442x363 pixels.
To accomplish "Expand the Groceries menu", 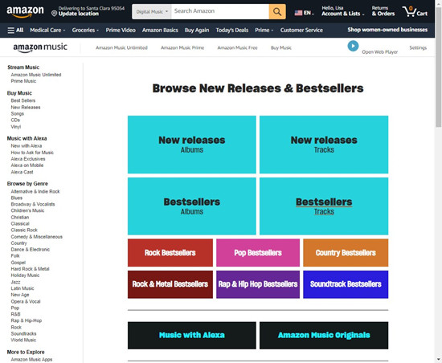I will point(85,31).
